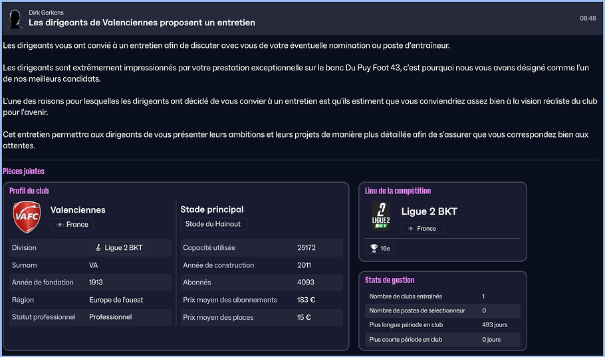Open Ligue 2 BKT from the Division row
605x357 pixels.
tap(120, 248)
